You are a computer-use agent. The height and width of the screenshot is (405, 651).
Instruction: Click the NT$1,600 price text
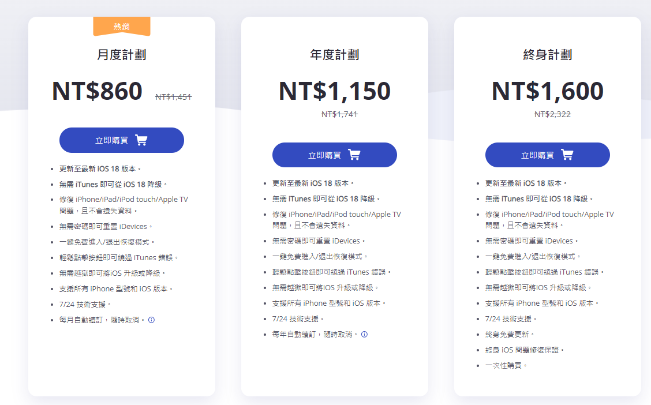tap(548, 91)
